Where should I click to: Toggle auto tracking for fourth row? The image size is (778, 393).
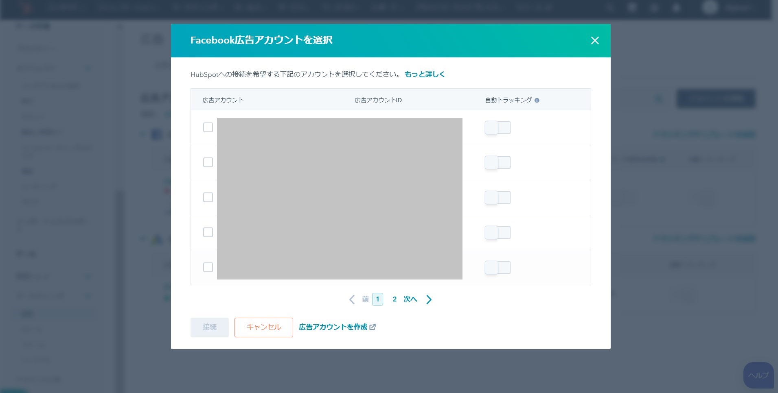497,232
